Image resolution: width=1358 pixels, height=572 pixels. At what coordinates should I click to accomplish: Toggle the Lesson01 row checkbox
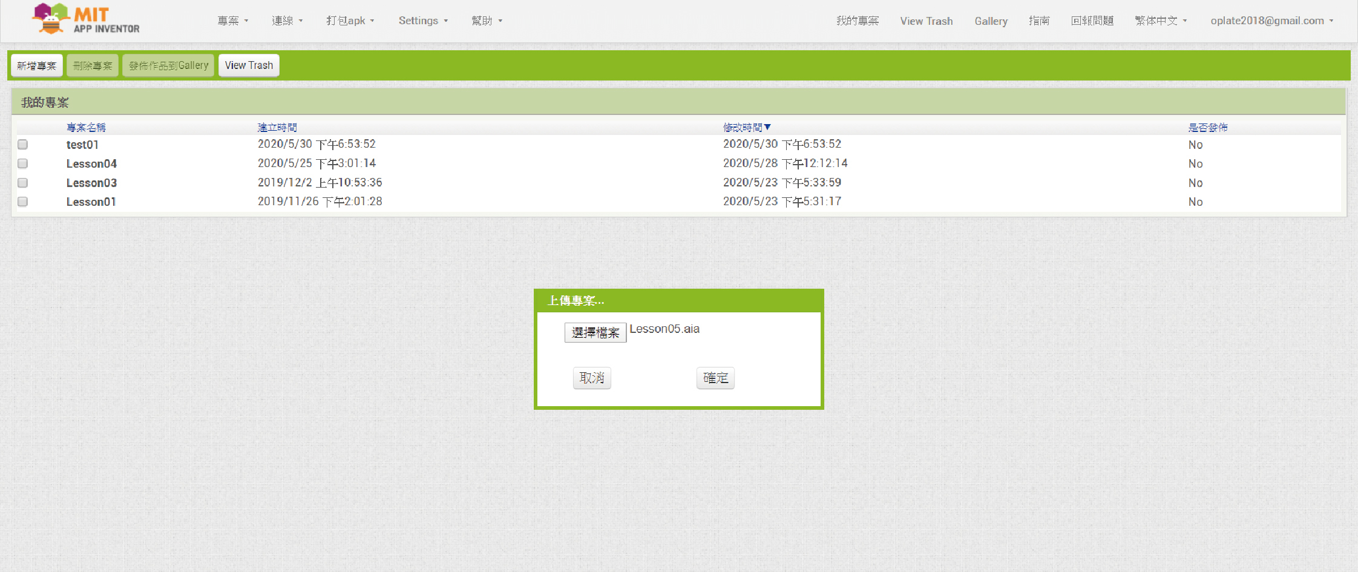[23, 202]
